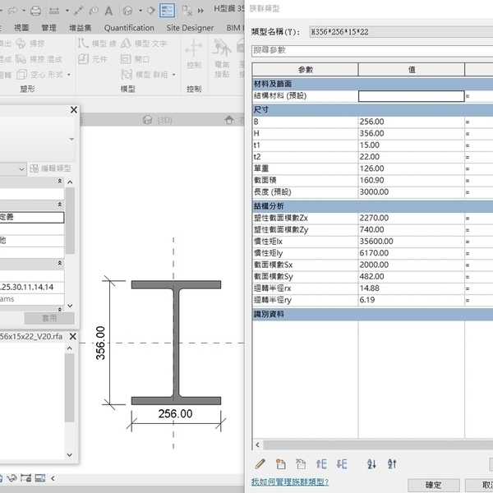Click the delete parameter icon
493x493 pixels.
coord(301,464)
